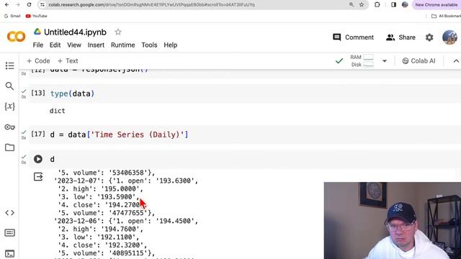Open Code snippets angle-brackets icon

pyautogui.click(x=9, y=213)
